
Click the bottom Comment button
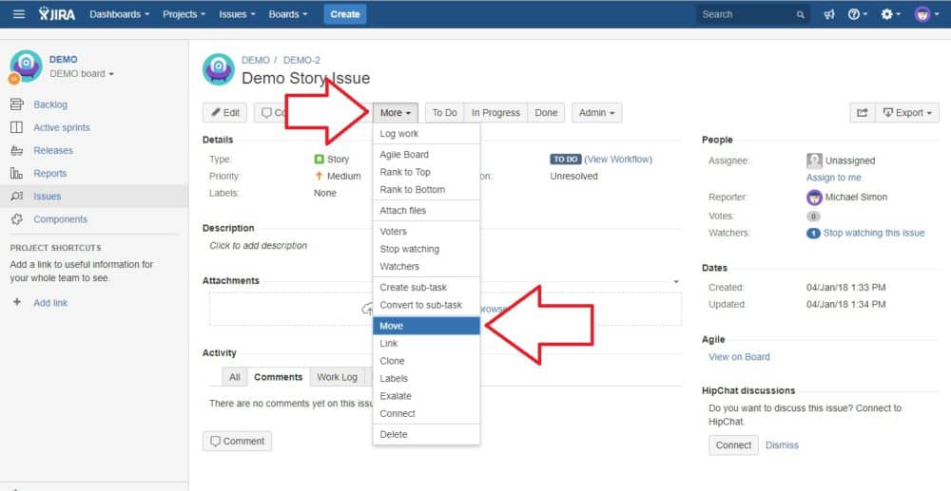[237, 441]
